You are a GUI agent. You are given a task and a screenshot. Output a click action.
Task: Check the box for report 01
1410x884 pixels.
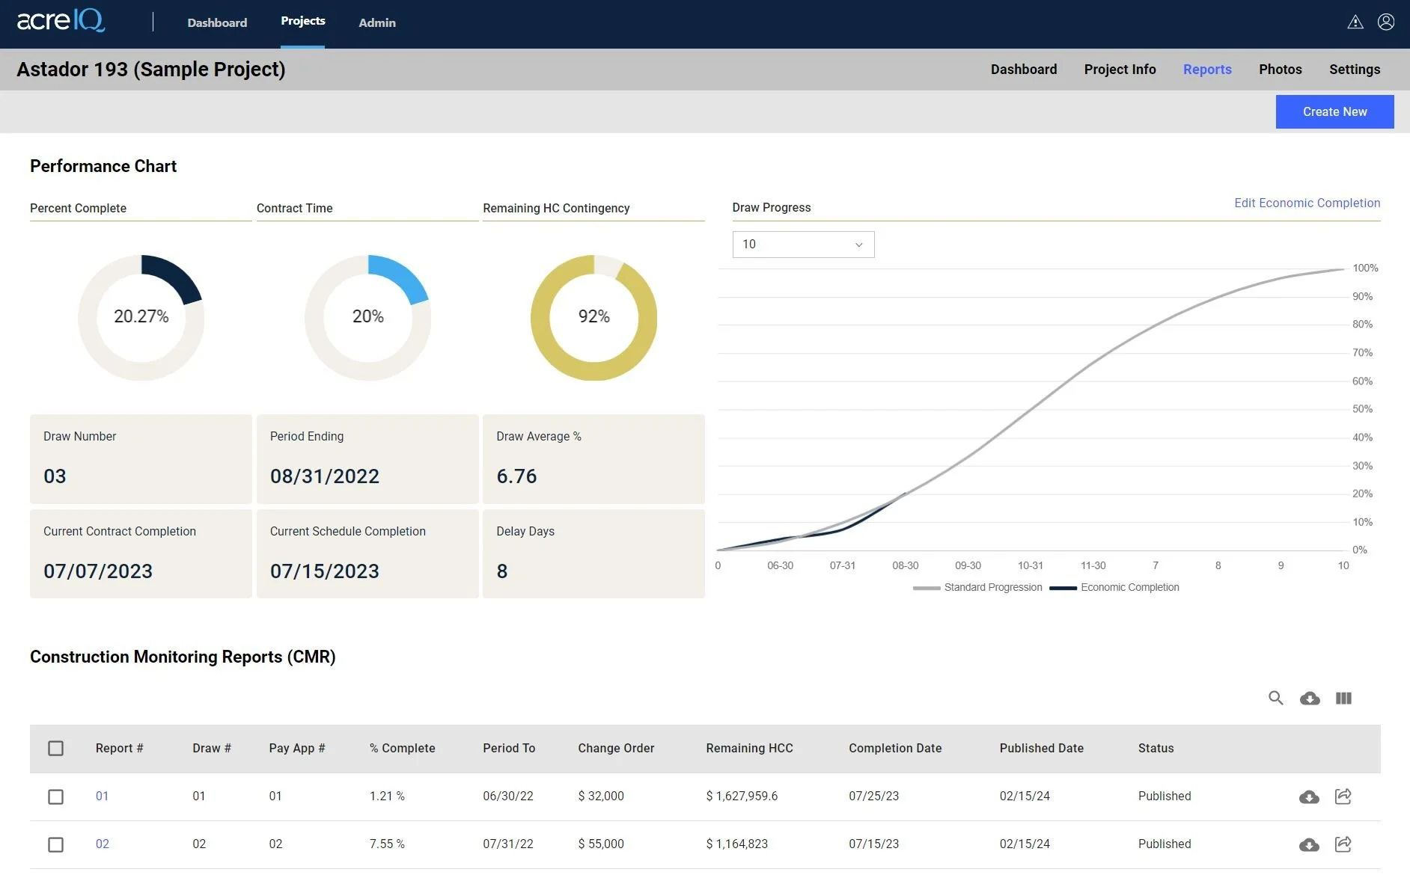55,797
